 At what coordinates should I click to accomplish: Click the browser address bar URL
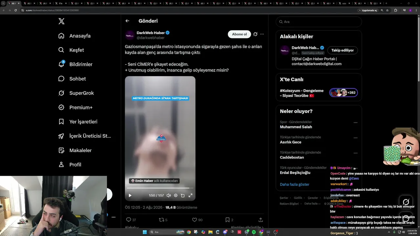(52, 10)
